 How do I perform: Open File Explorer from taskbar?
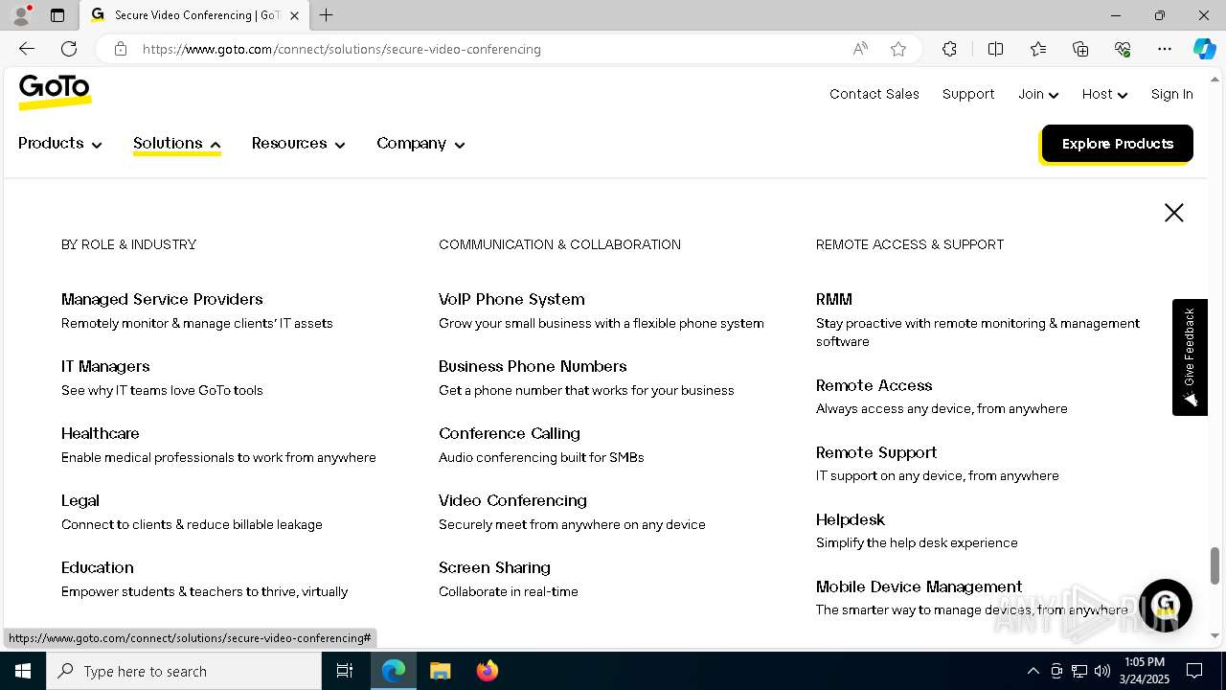(x=440, y=671)
